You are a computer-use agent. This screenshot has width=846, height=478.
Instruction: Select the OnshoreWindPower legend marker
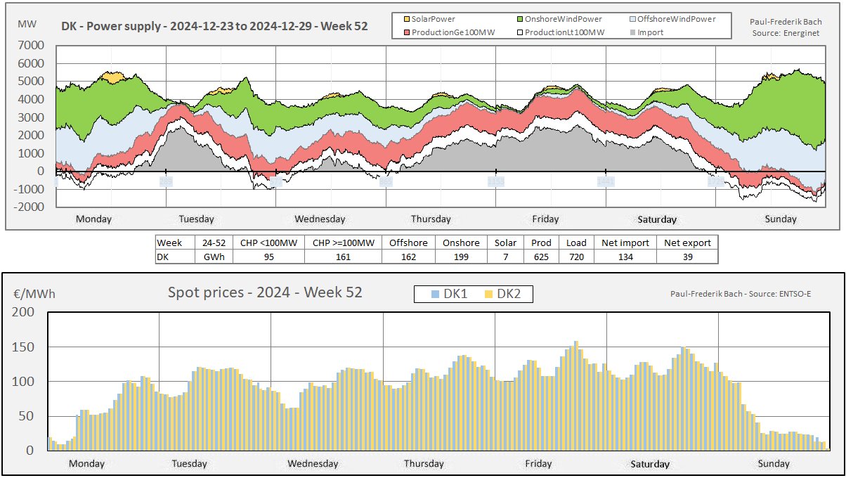pos(520,19)
